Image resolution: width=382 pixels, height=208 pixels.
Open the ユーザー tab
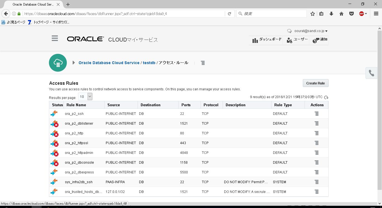tap(297, 40)
